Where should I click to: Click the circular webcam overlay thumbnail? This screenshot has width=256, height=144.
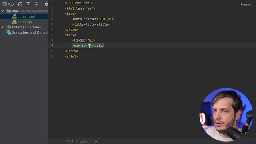pos(226,115)
